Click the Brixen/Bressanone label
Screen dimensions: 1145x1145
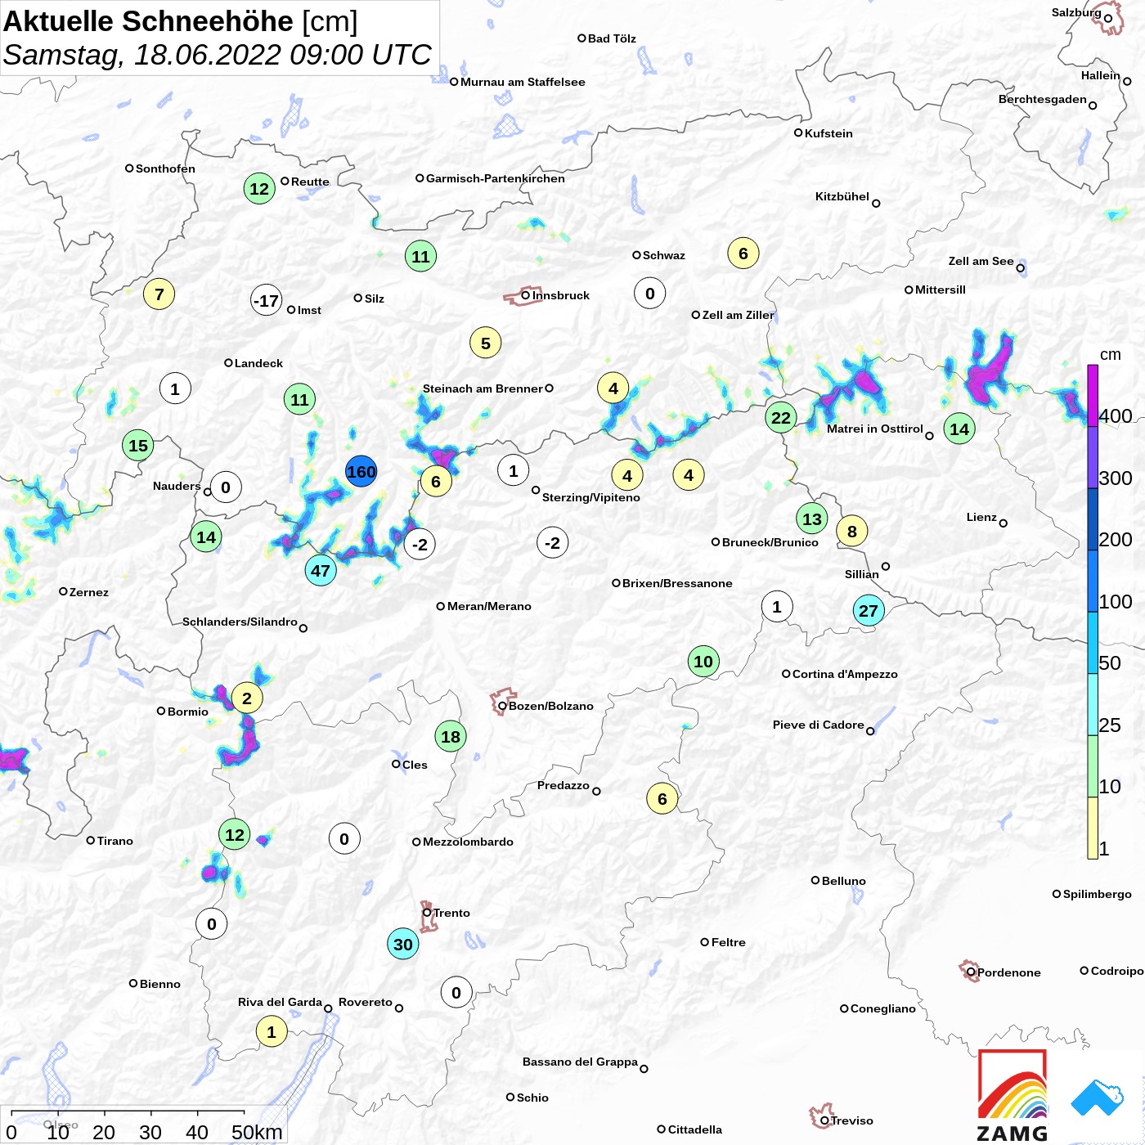click(x=677, y=583)
